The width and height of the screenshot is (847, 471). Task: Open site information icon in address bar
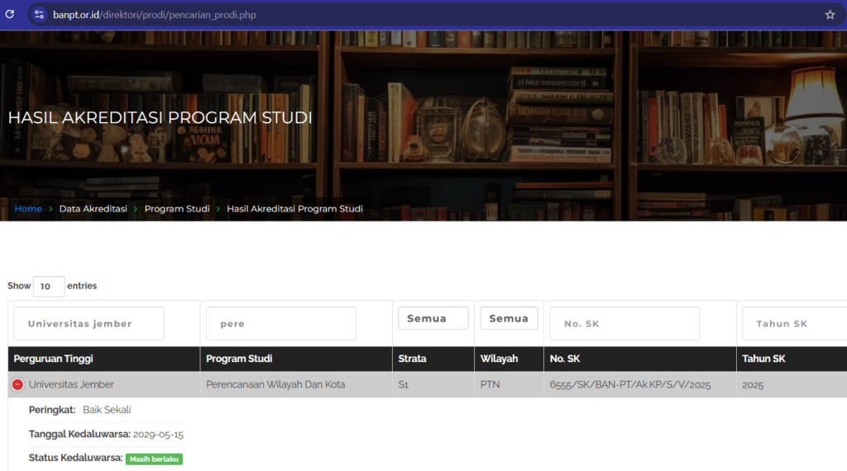pos(39,15)
